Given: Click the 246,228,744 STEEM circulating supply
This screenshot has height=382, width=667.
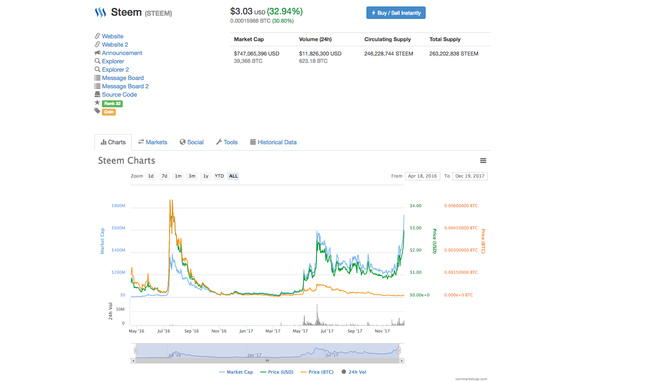Looking at the screenshot, I should 389,54.
